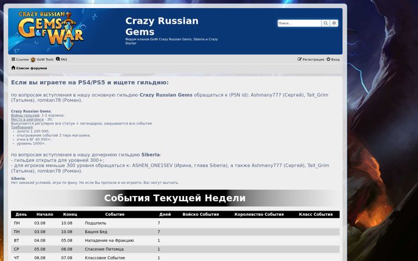Focus the Поиск search field
Image resolution: width=418 pixels, height=261 pixels.
300,23
